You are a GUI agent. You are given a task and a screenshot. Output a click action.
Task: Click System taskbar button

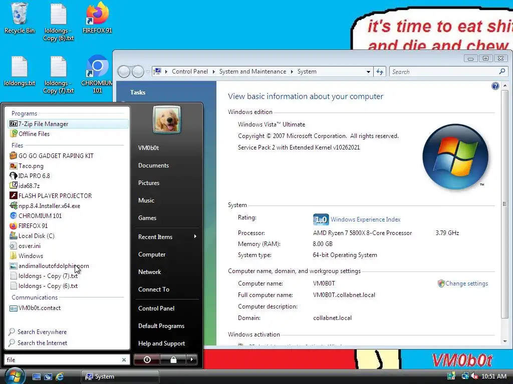tap(120, 376)
